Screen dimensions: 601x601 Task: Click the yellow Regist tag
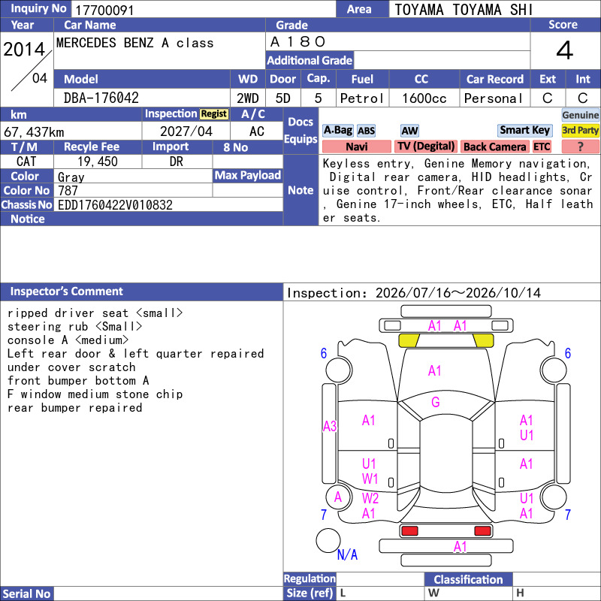214,114
